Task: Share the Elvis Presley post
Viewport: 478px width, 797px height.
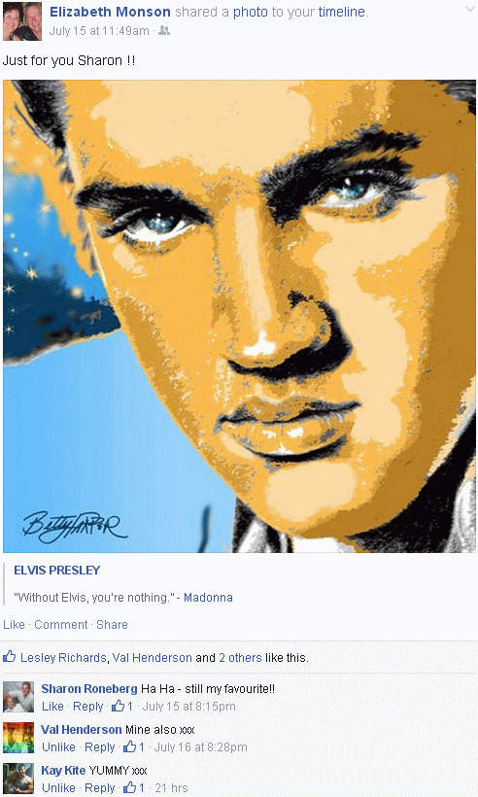Action: [x=112, y=625]
